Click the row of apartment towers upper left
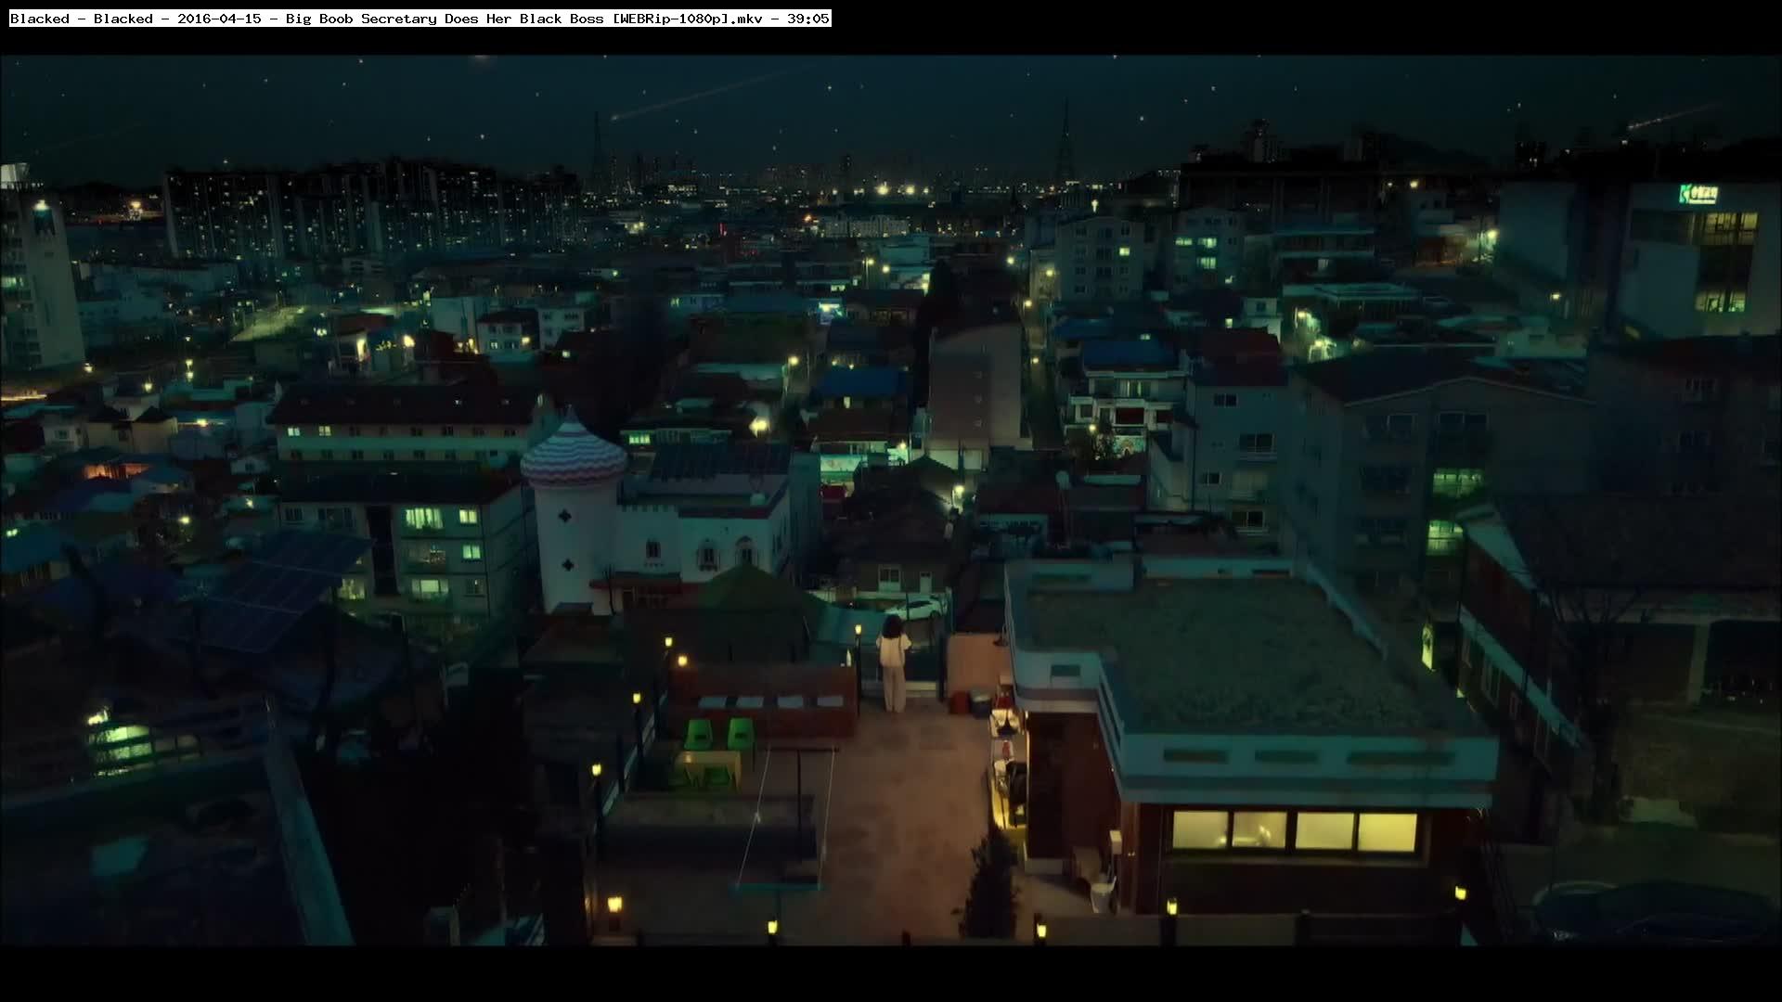Viewport: 1782px width, 1002px height. point(353,209)
